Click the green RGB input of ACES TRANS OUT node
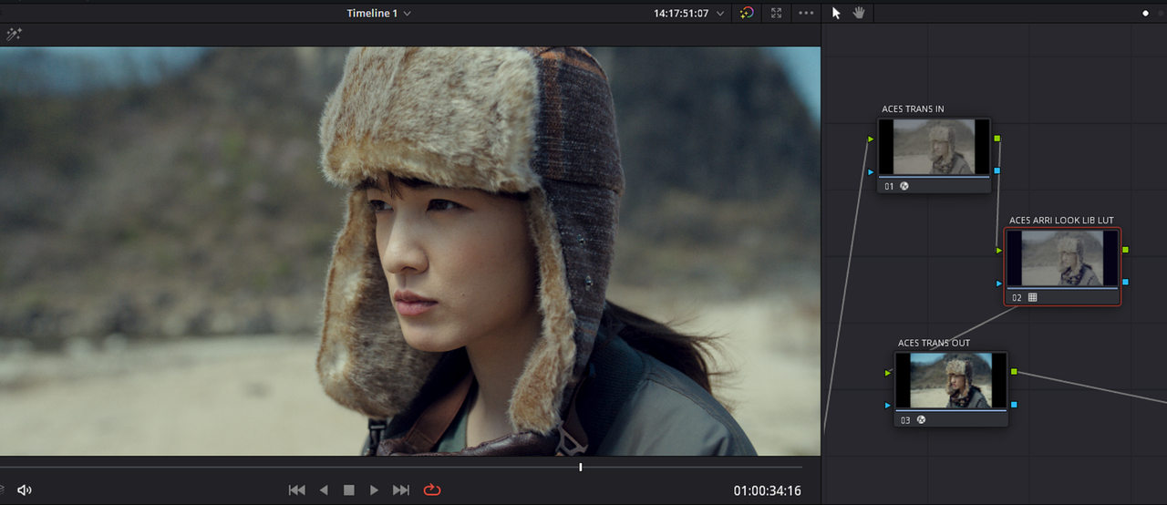Screen dimensions: 1167x505 pos(888,373)
